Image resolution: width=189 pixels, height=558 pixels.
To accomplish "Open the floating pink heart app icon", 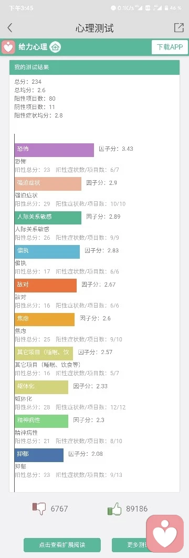I will tap(165, 533).
